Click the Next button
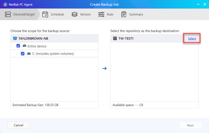 [190, 125]
